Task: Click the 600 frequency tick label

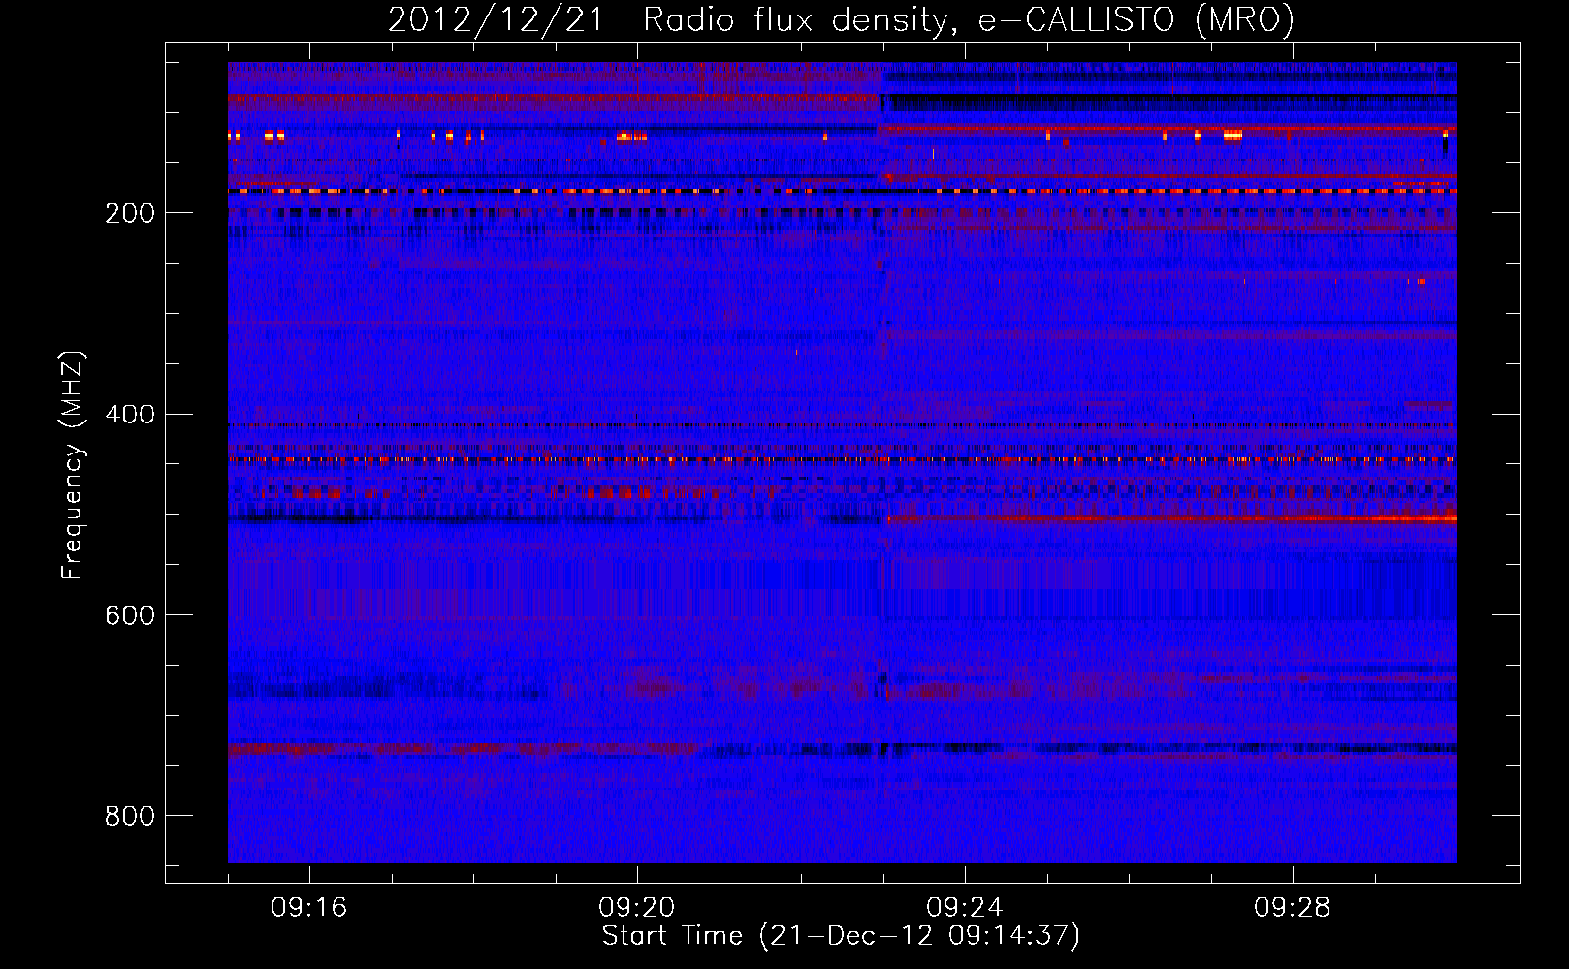Action: [130, 616]
